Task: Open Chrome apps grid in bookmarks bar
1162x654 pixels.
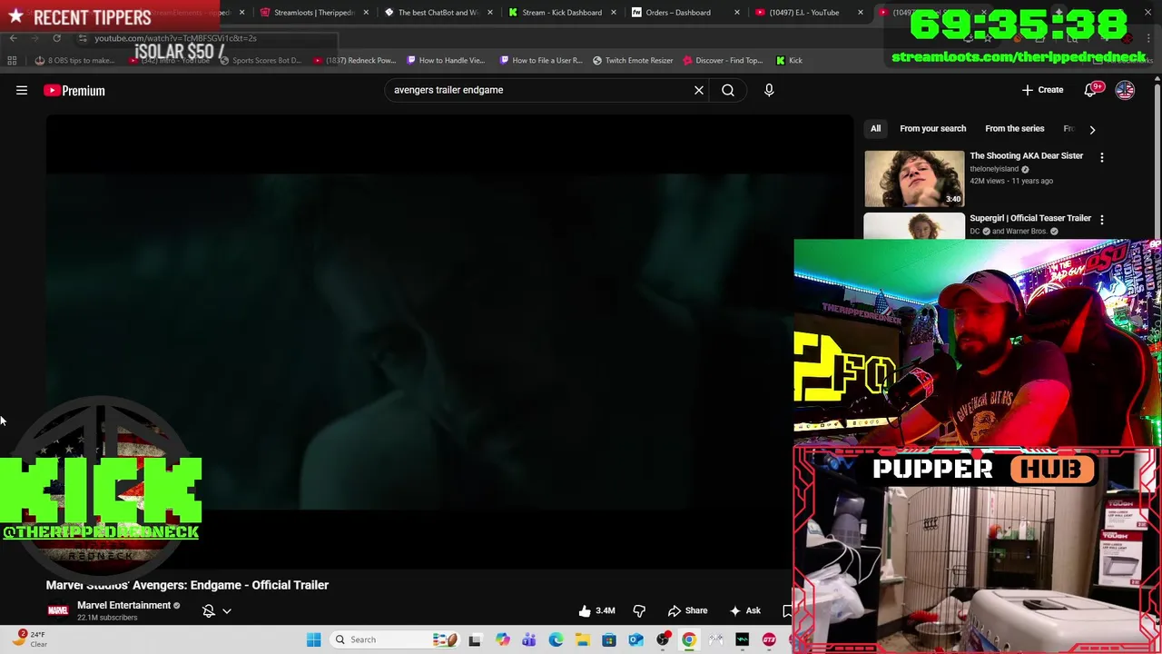Action: pos(12,60)
